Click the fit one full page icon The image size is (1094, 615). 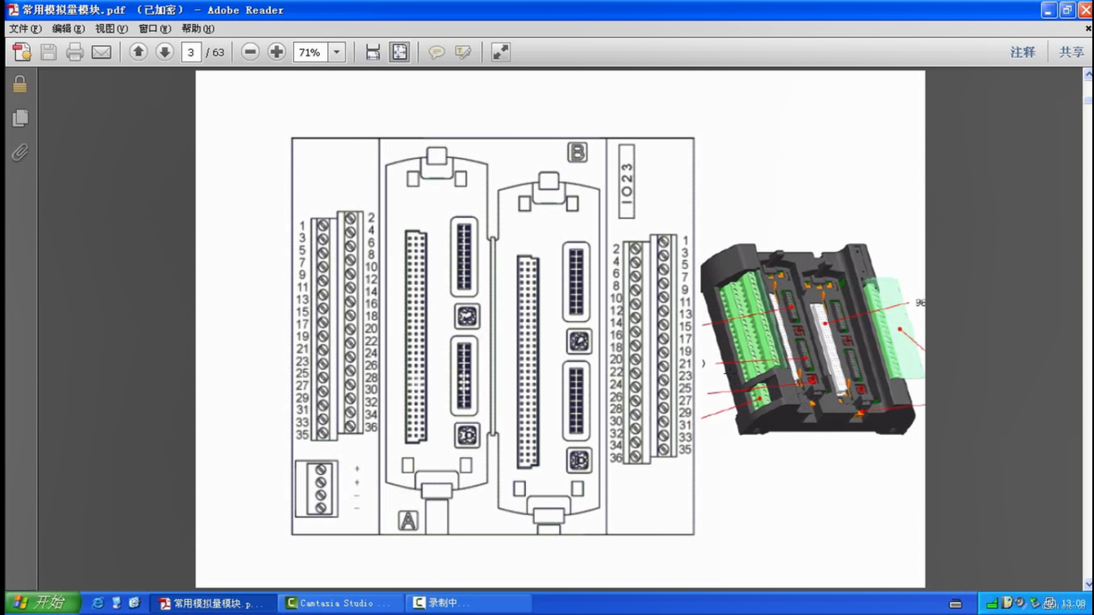click(x=399, y=52)
